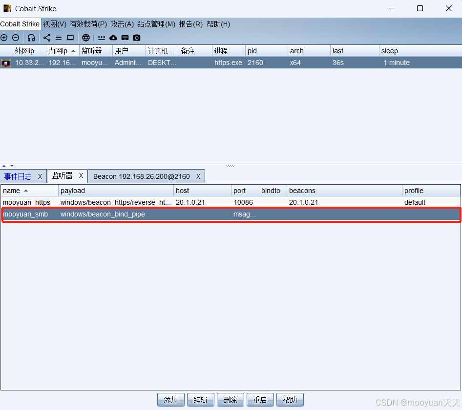Click the beacon session computer icon
This screenshot has width=462, height=410.
[x=6, y=63]
